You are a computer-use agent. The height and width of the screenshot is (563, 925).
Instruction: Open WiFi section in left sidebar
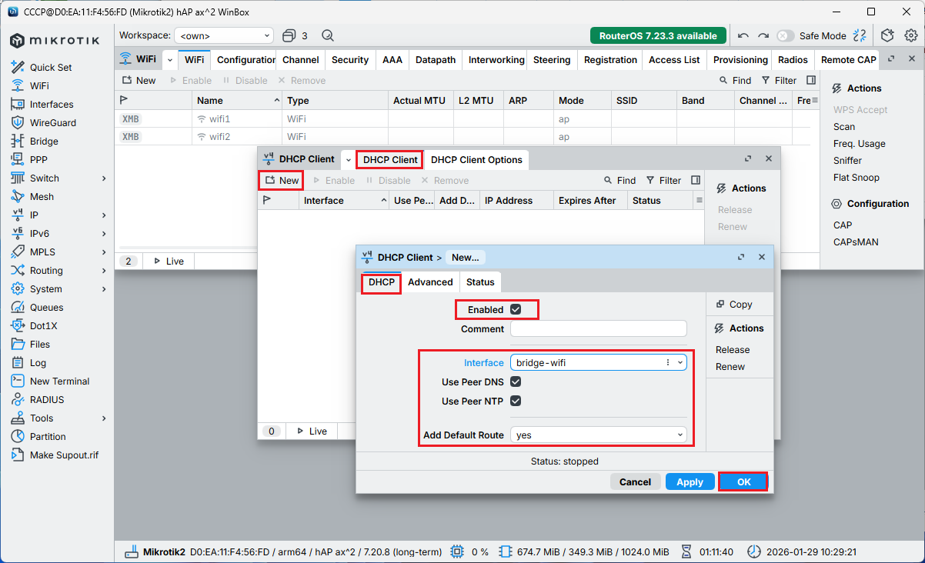[x=39, y=85]
